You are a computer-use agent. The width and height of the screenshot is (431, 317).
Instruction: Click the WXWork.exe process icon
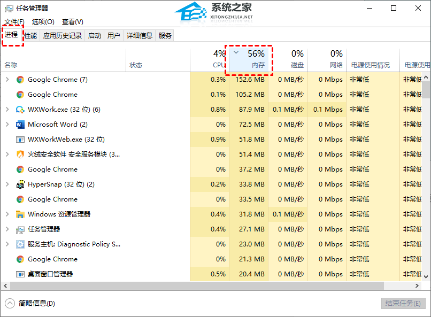20,110
